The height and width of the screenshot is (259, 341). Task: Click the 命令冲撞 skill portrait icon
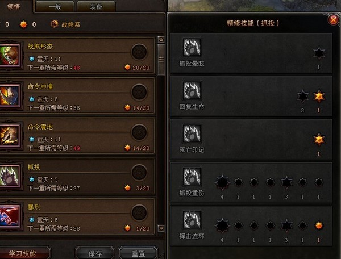click(x=9, y=95)
